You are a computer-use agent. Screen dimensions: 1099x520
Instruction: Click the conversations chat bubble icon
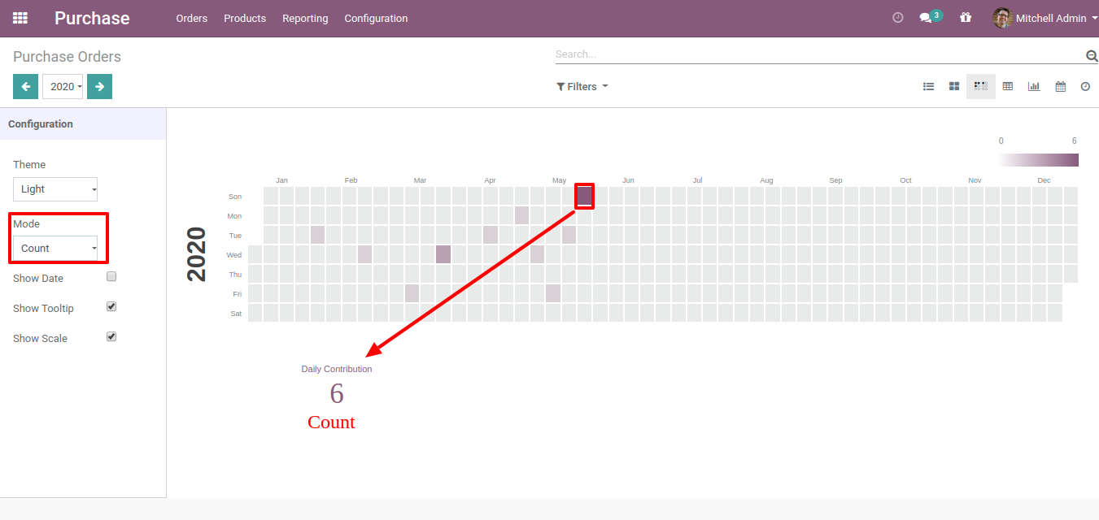pos(925,18)
